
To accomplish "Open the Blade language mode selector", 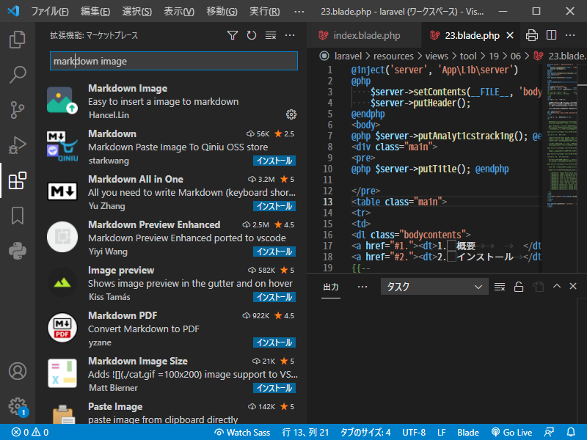I will 468,433.
